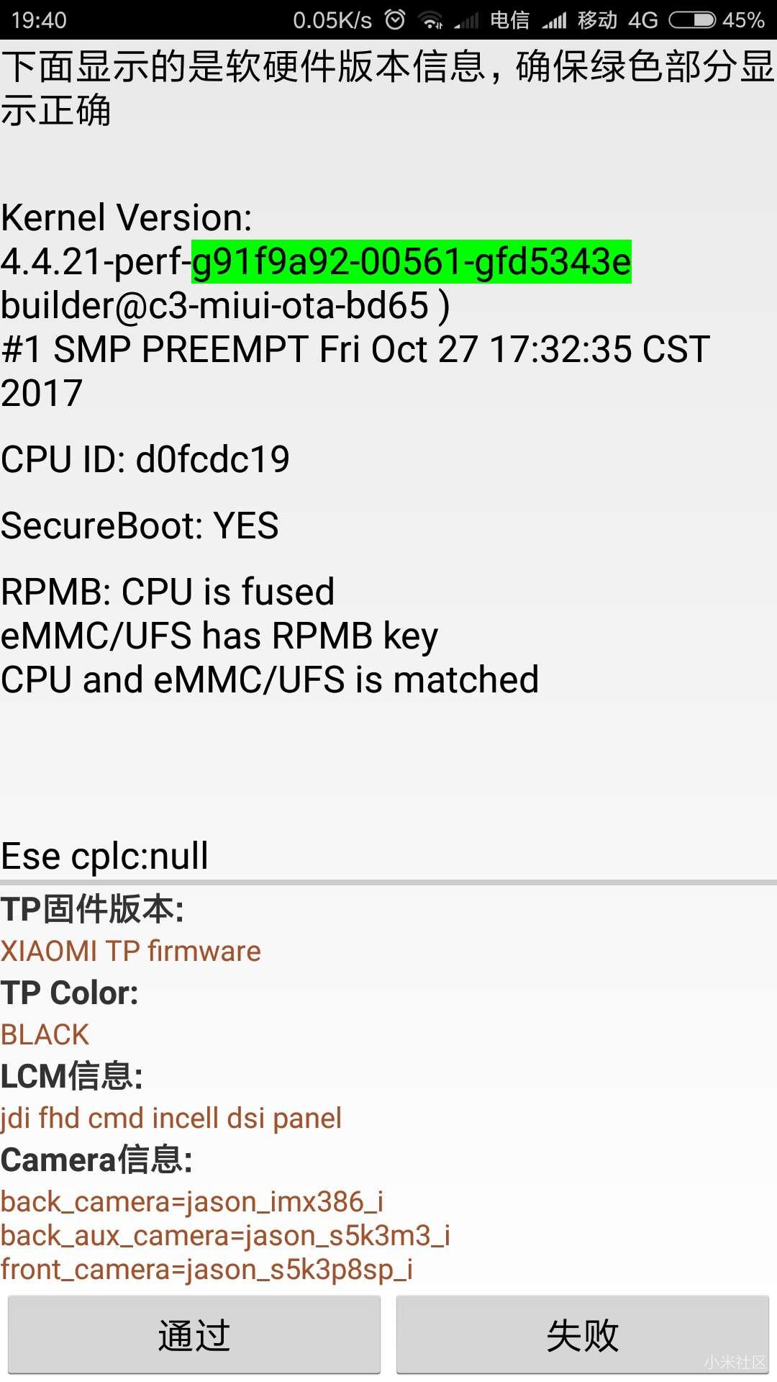Tap the BLACK TP color value
The width and height of the screenshot is (777, 1382).
click(x=45, y=1035)
